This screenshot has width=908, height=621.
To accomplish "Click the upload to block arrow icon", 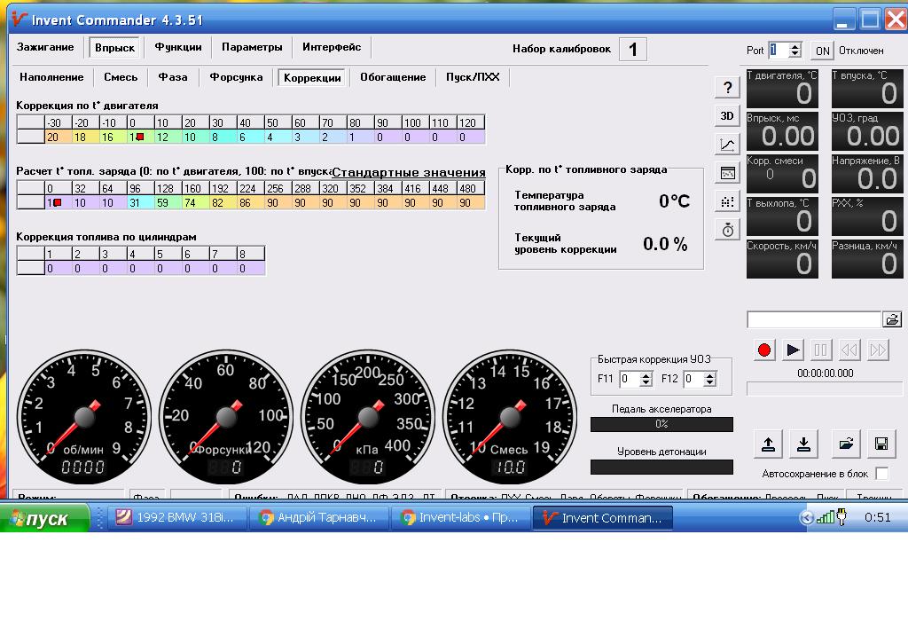I will point(768,444).
